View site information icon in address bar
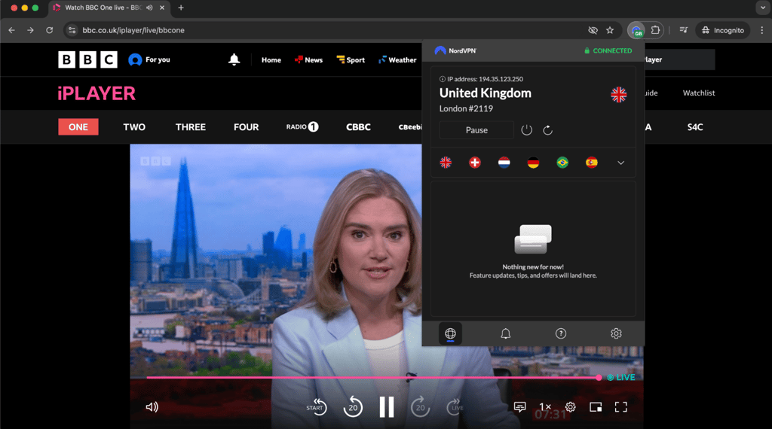 [x=72, y=30]
